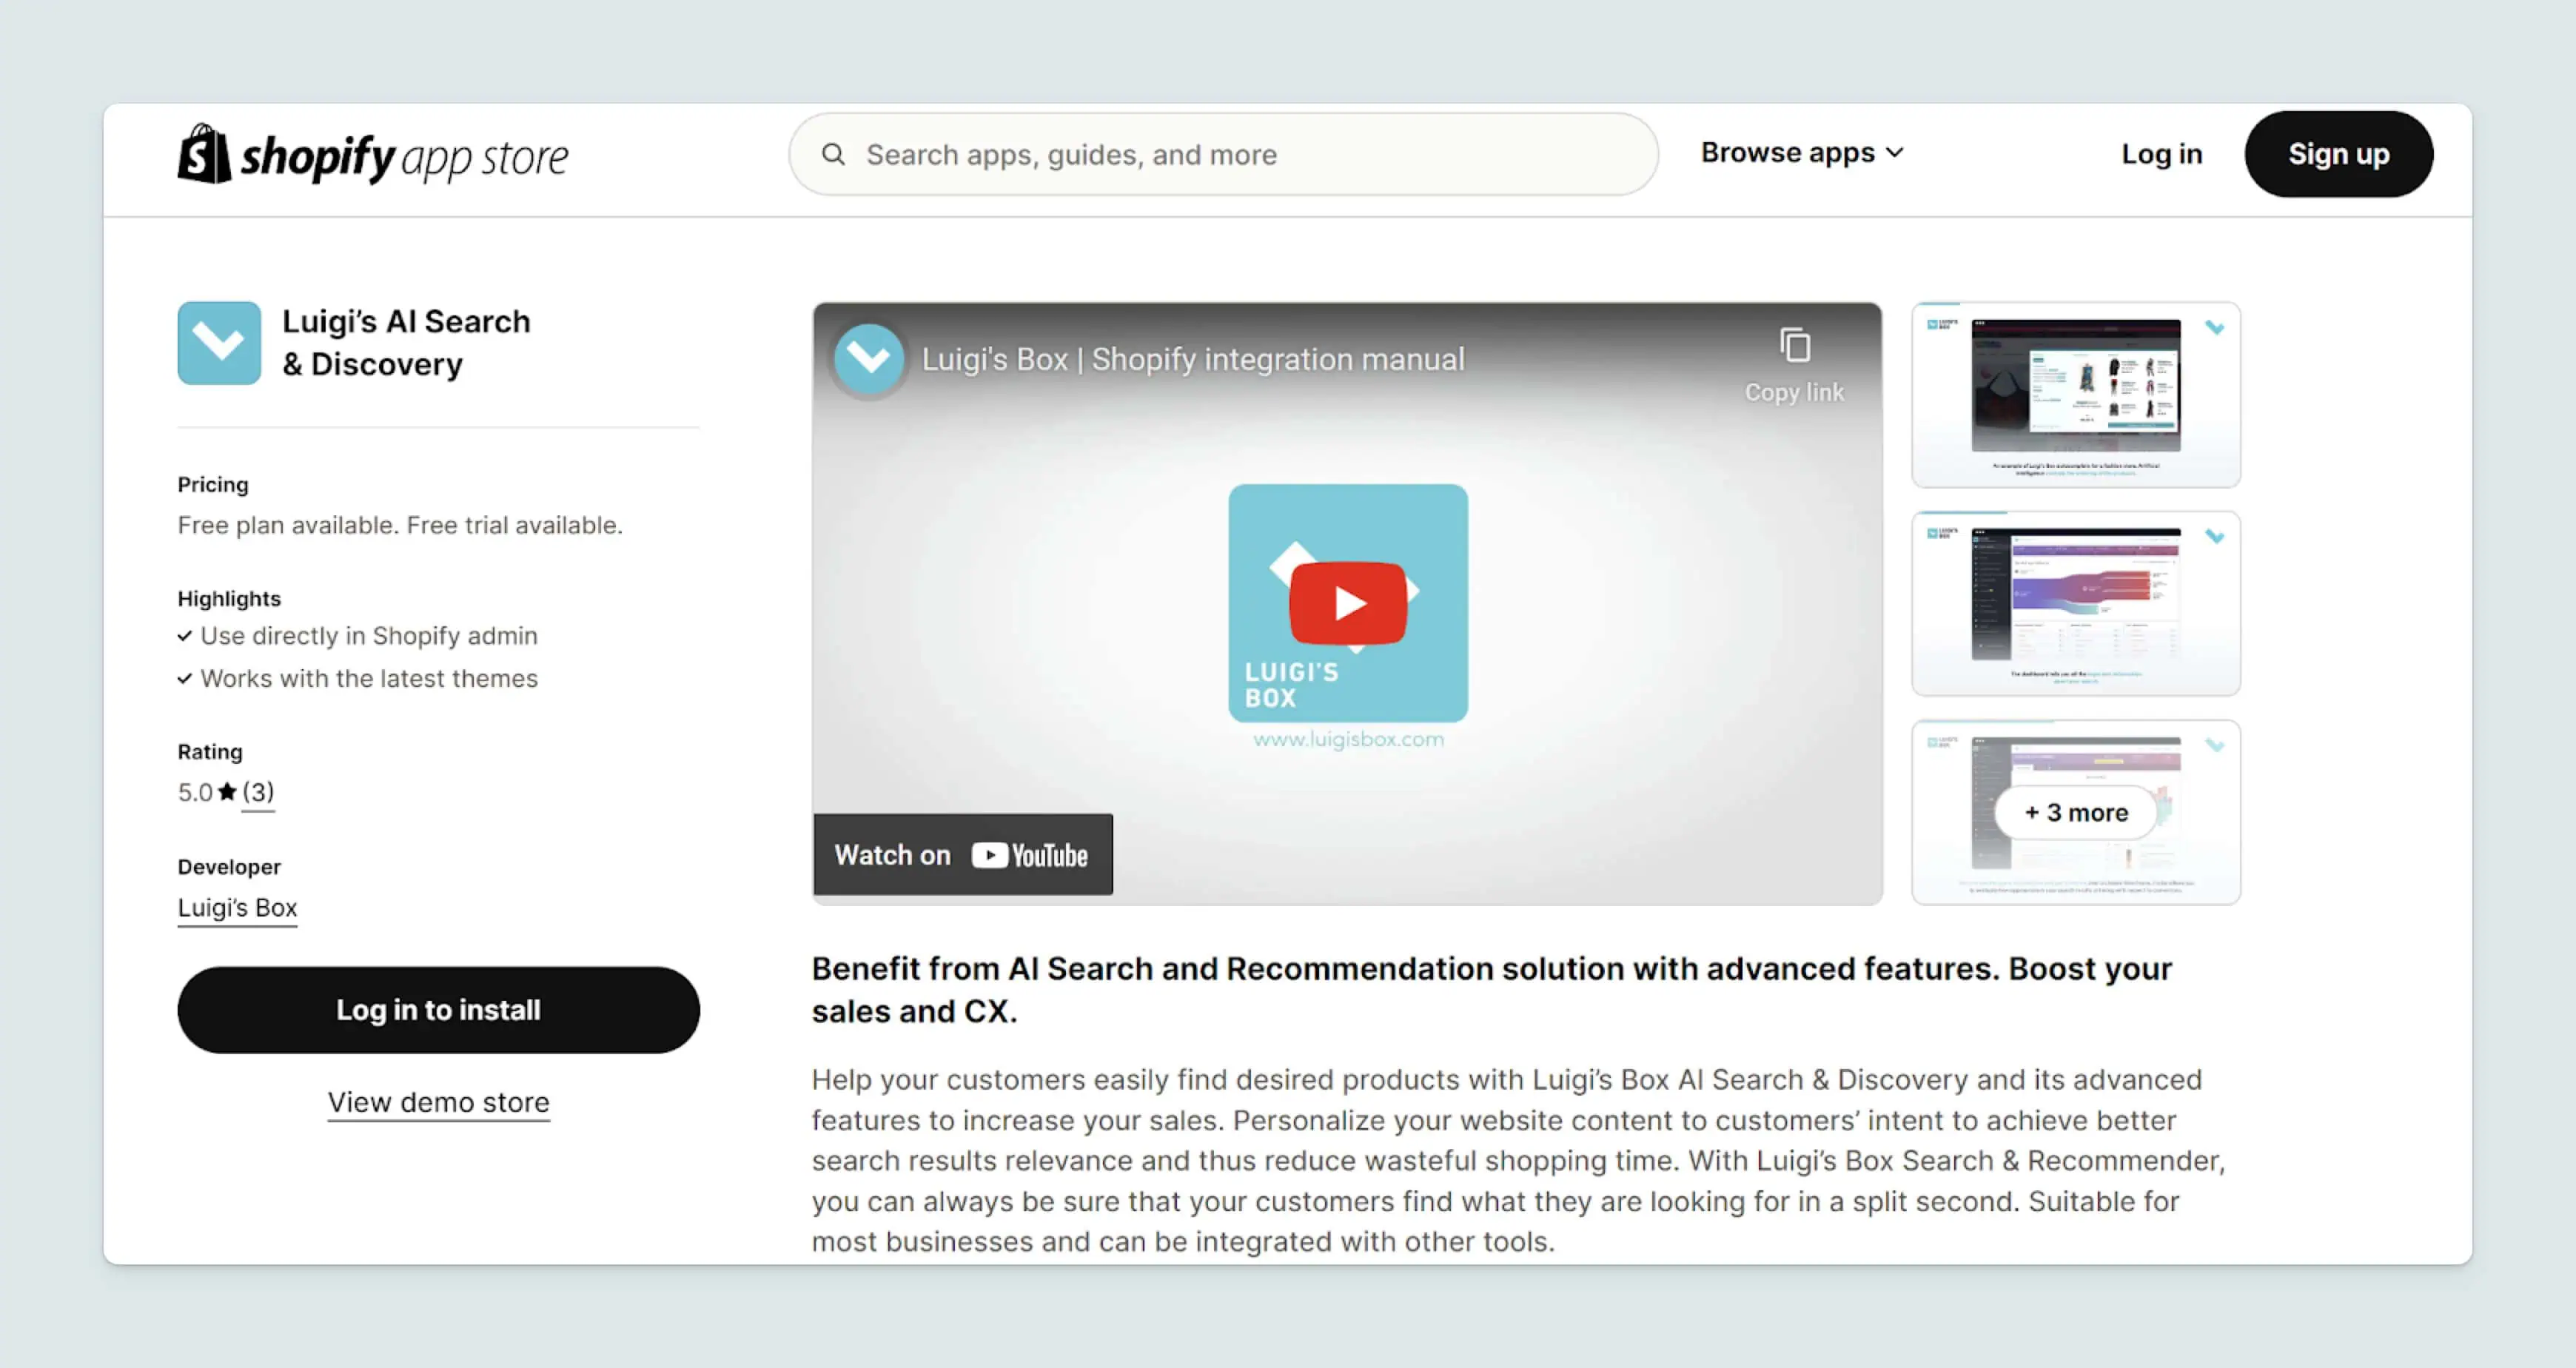2576x1368 pixels.
Task: Click the YouTube logo in Watch on bar
Action: tap(1029, 855)
